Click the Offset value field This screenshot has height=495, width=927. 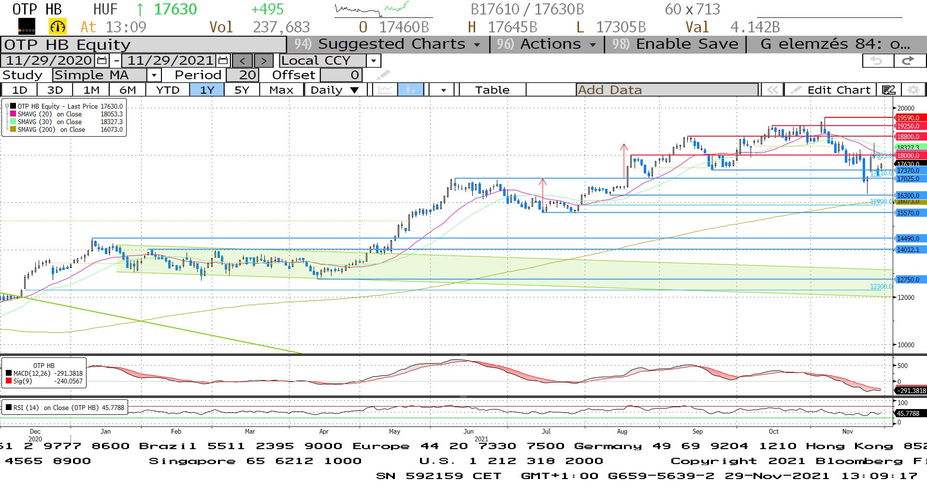(341, 75)
